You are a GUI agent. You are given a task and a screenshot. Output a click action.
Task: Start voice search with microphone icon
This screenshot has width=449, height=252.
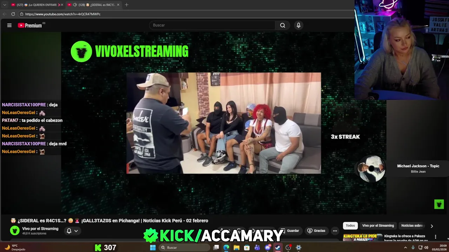(x=299, y=25)
